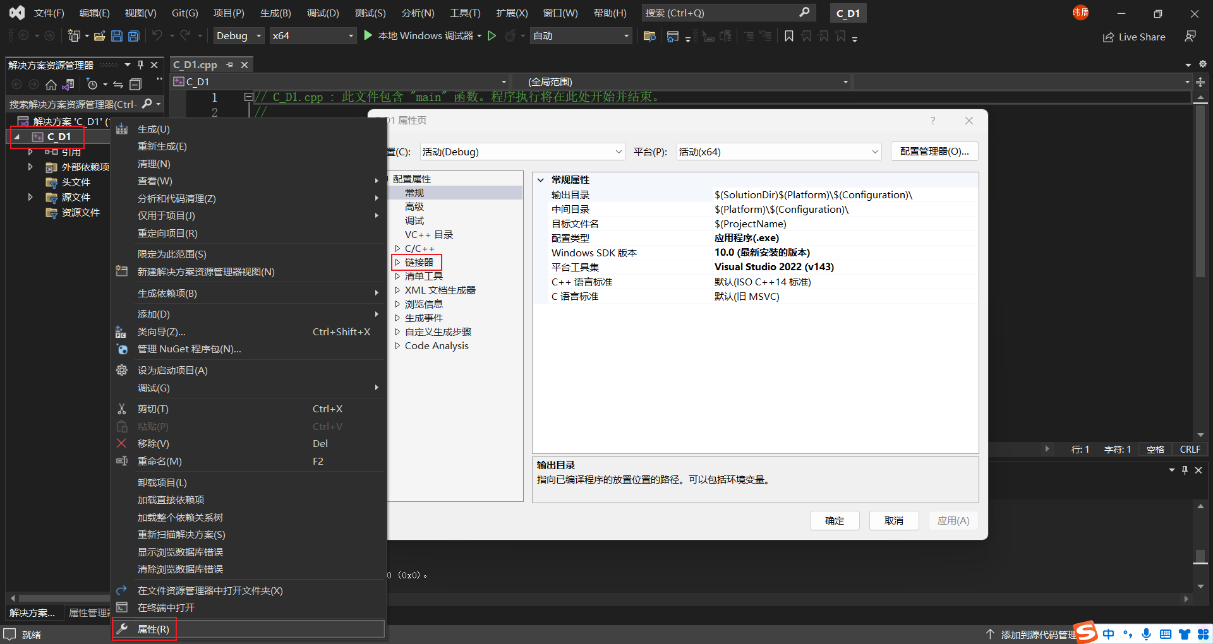This screenshot has height=644, width=1213.
Task: Click the Find in Files folder icon
Action: pyautogui.click(x=649, y=36)
